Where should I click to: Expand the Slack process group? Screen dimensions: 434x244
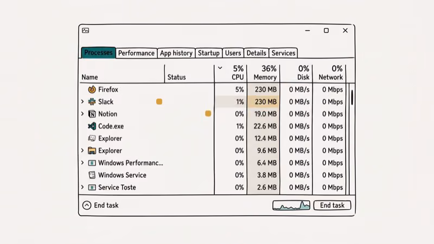(x=82, y=101)
